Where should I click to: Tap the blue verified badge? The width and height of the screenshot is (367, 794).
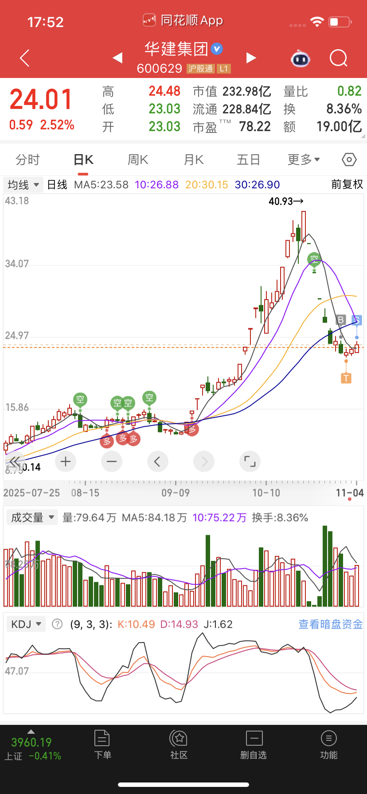click(x=217, y=48)
